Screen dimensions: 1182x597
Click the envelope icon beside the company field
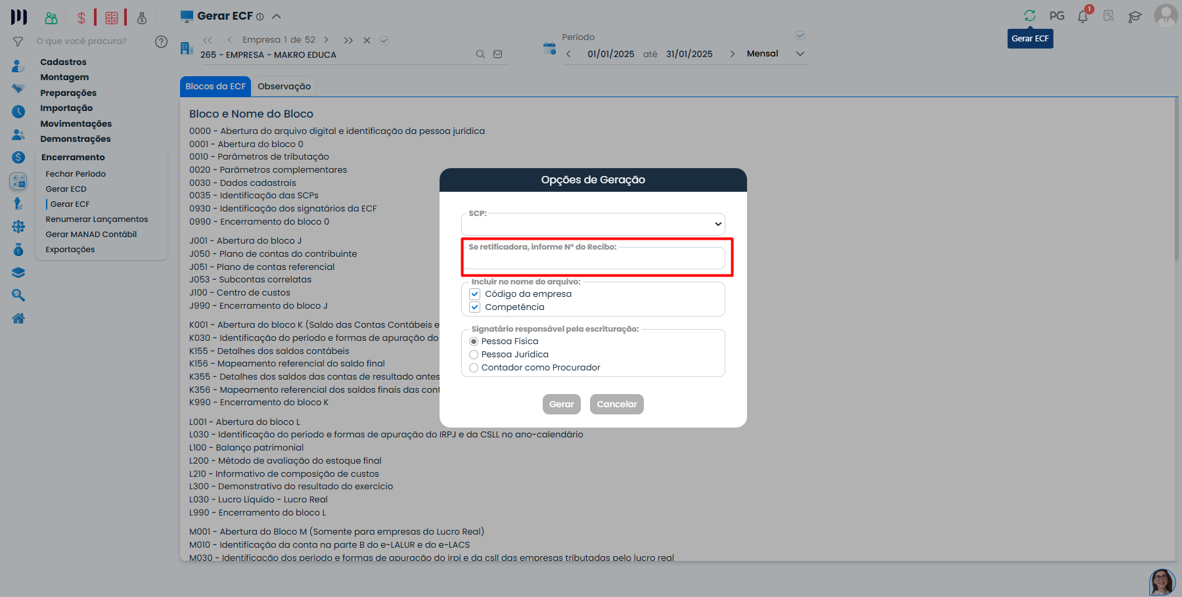tap(498, 54)
